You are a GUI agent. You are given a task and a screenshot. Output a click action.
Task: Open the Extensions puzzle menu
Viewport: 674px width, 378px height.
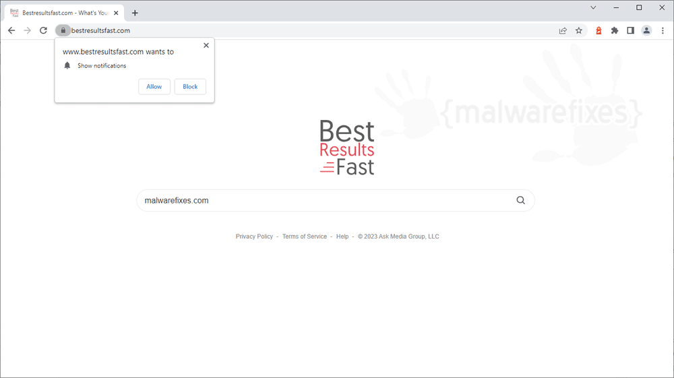pyautogui.click(x=615, y=30)
